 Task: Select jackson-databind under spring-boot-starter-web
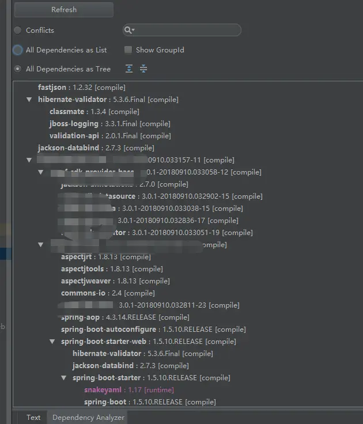[131, 366]
